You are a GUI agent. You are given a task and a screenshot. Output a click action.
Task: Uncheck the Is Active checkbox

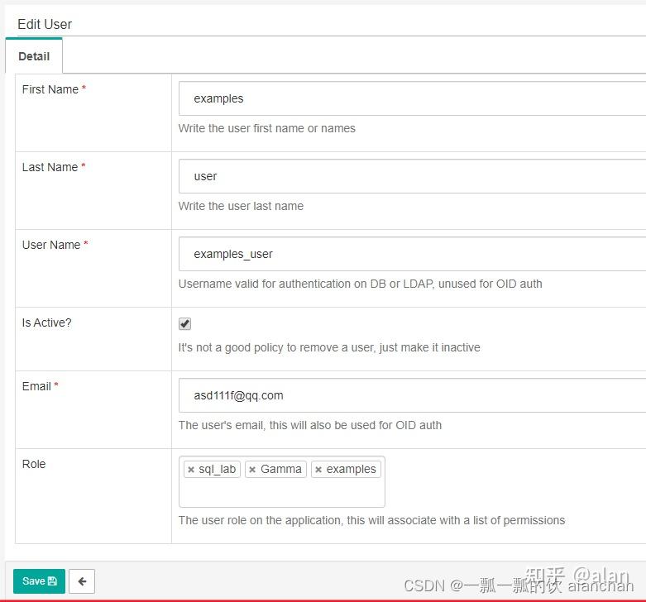click(x=184, y=323)
